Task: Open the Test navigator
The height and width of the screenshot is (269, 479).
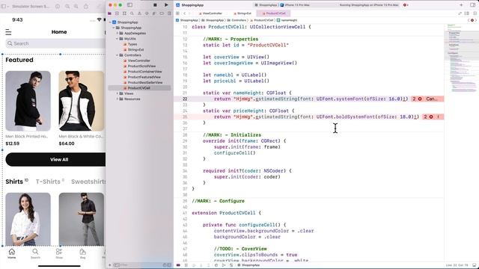Action: (x=147, y=13)
